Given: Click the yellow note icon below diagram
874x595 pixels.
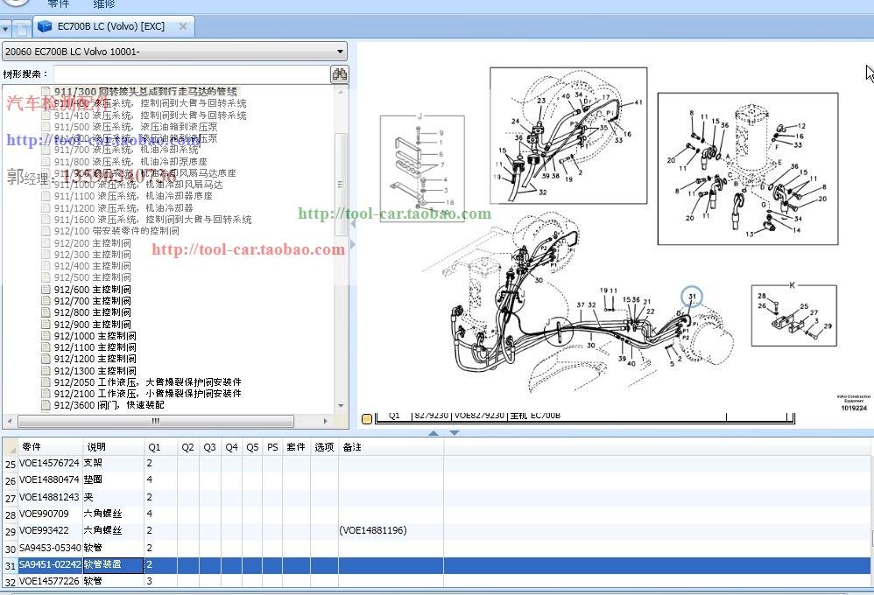Looking at the screenshot, I should click(x=367, y=419).
